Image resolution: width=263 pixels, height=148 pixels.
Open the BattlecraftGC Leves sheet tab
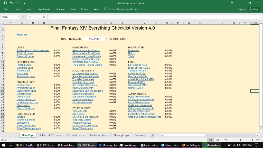pyautogui.click(x=50, y=135)
